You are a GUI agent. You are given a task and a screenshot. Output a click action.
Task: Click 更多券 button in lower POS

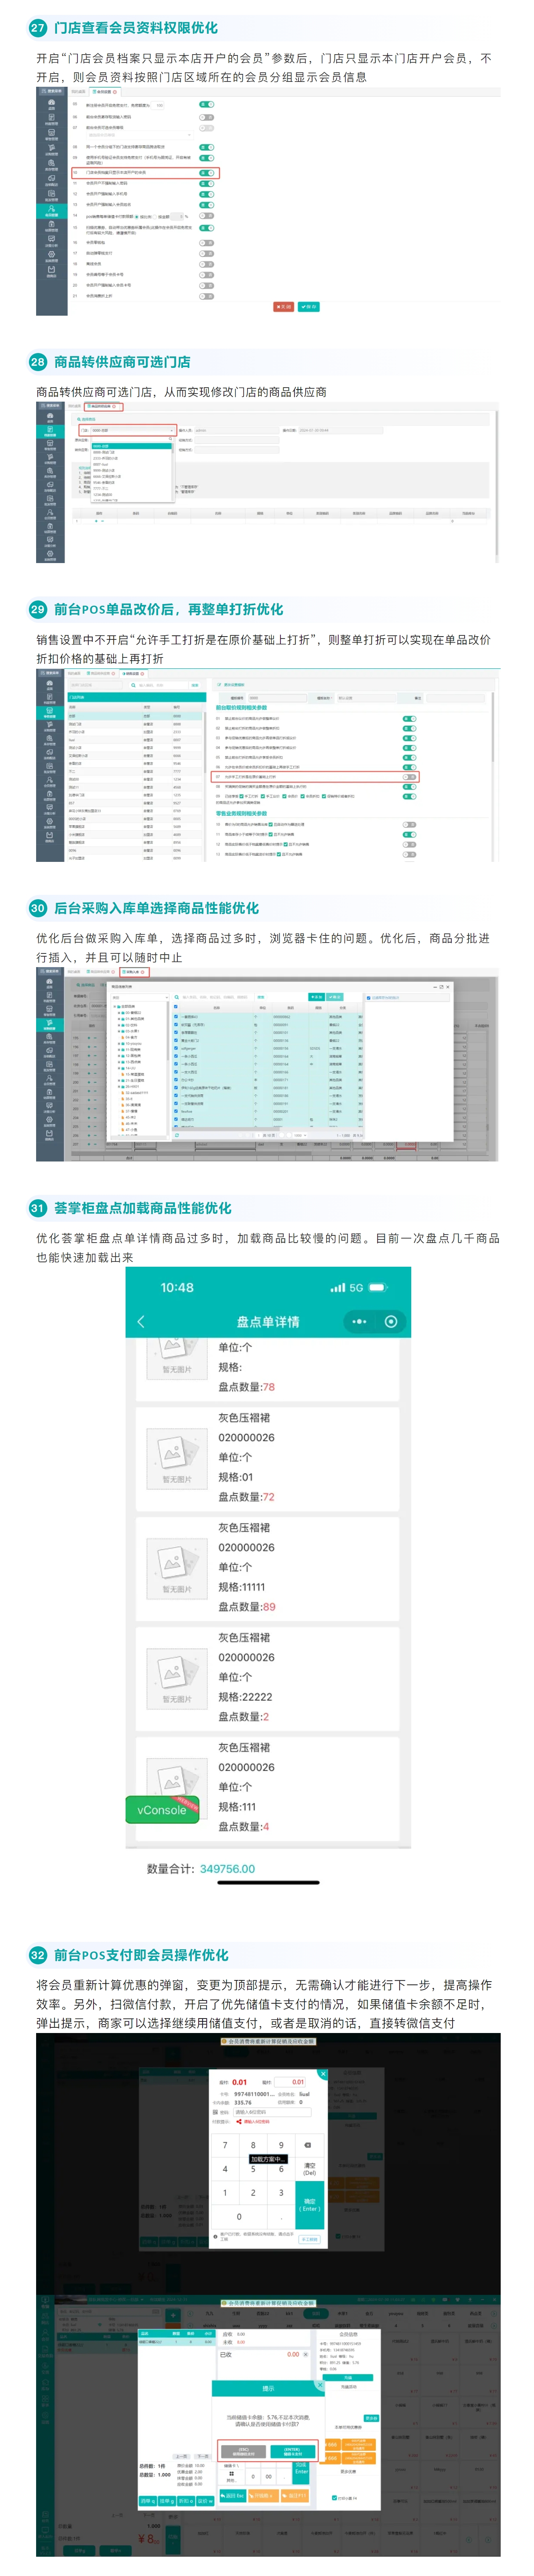pos(371,2418)
